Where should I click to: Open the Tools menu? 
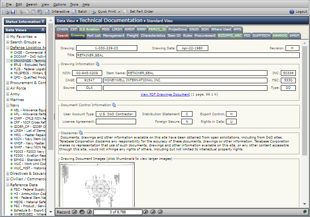74,4
